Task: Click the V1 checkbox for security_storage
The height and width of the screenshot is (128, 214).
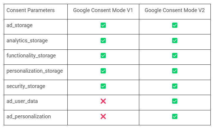Action: point(103,86)
